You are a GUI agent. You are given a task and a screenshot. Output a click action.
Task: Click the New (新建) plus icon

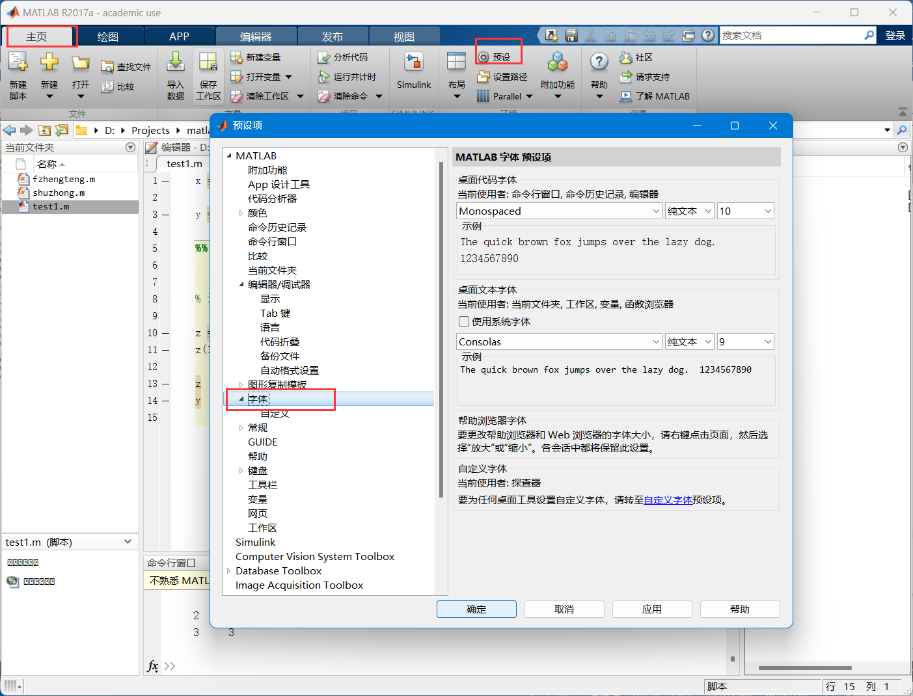[49, 62]
